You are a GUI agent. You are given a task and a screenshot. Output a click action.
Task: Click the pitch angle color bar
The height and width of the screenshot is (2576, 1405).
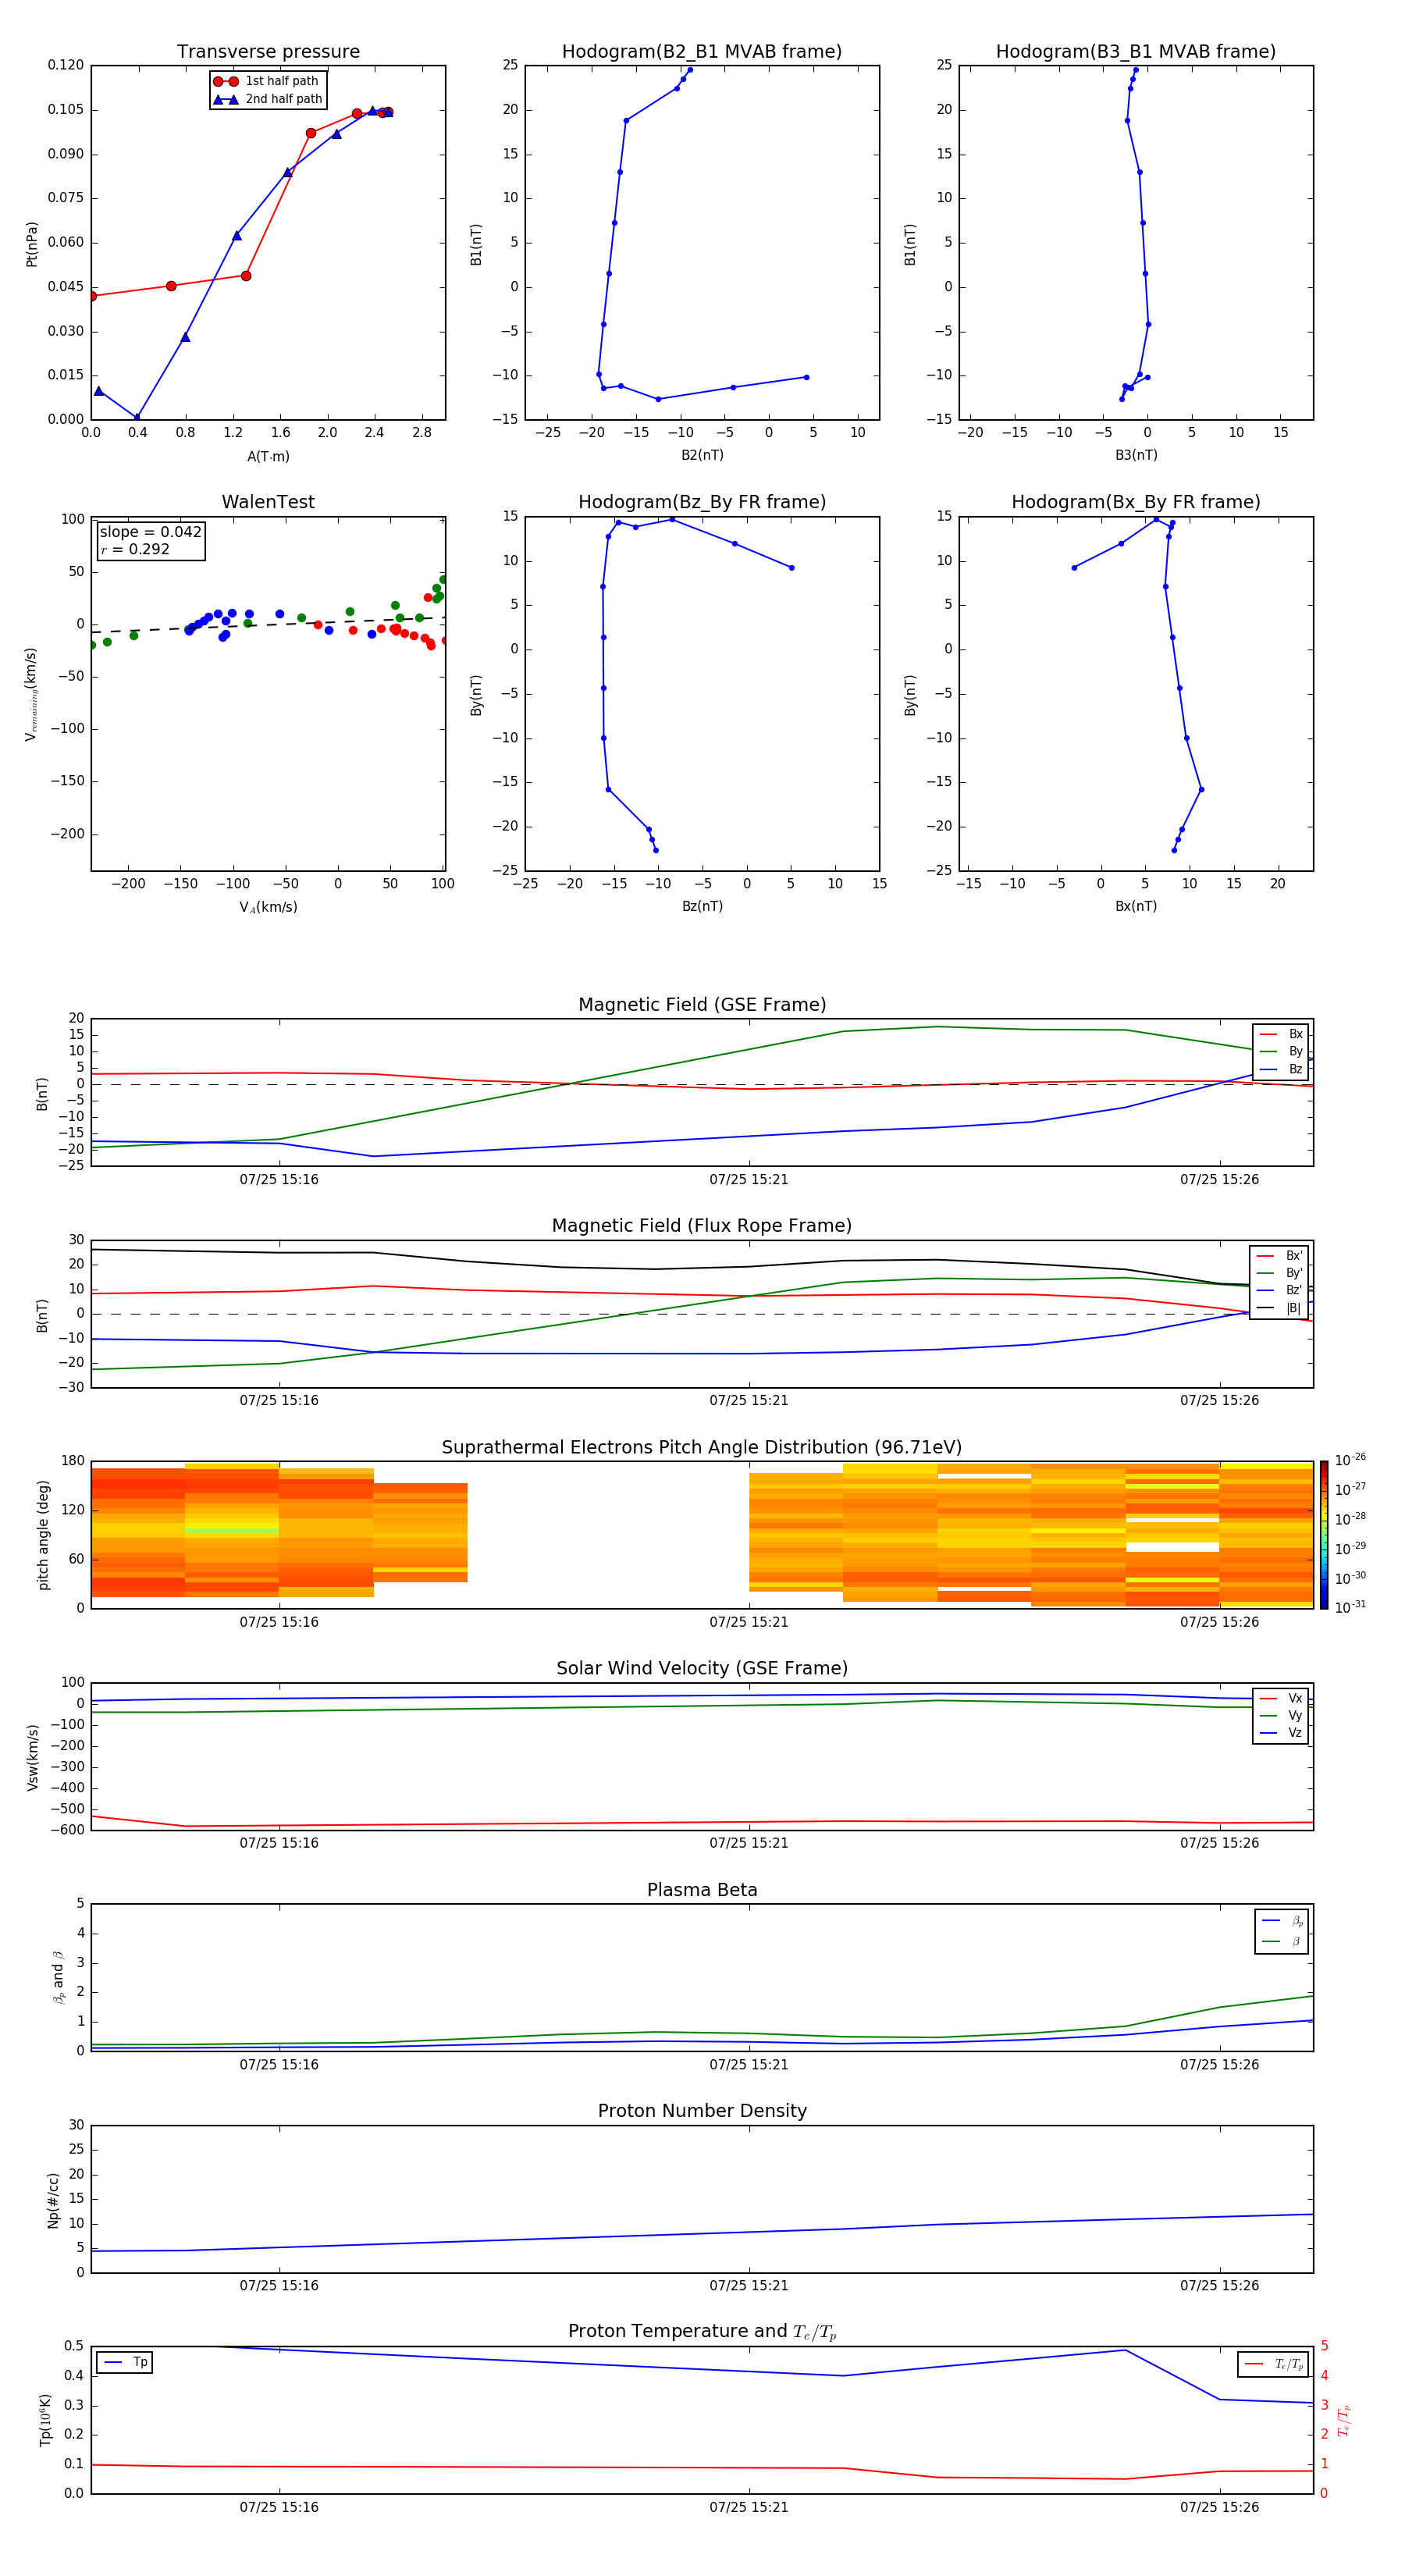click(1324, 1535)
